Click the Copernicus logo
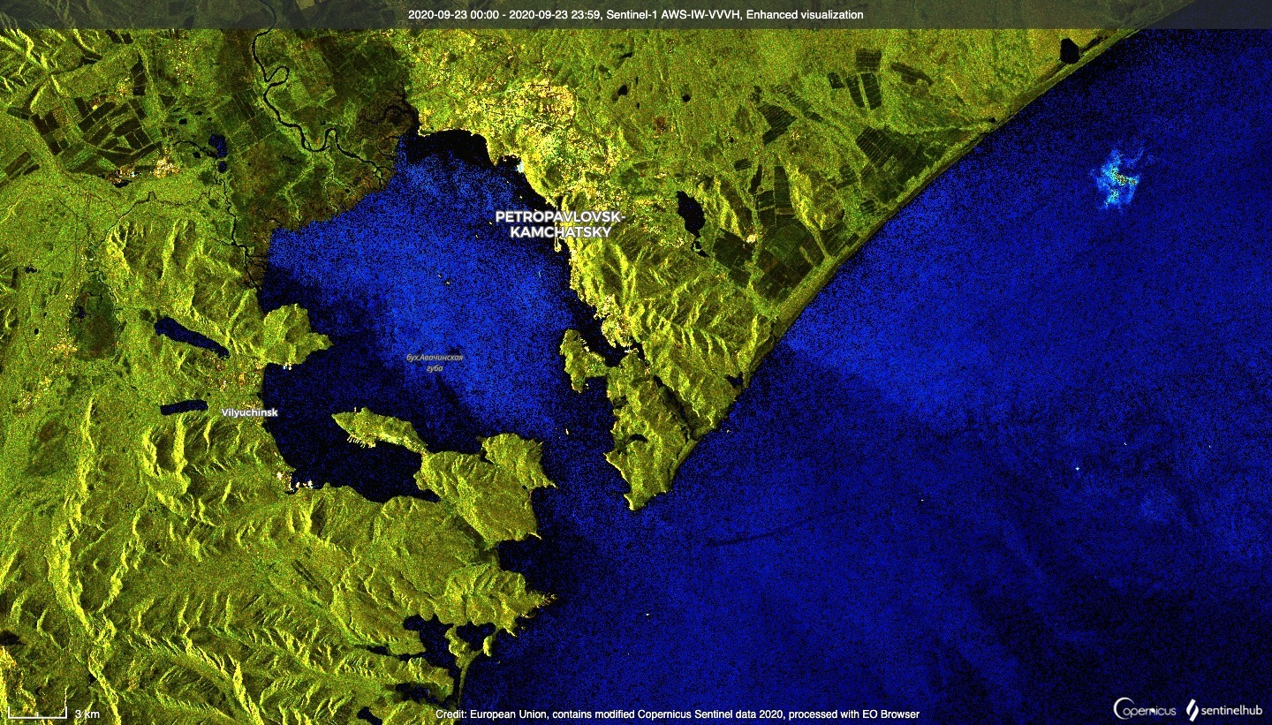Viewport: 1272px width, 725px height. [1145, 708]
